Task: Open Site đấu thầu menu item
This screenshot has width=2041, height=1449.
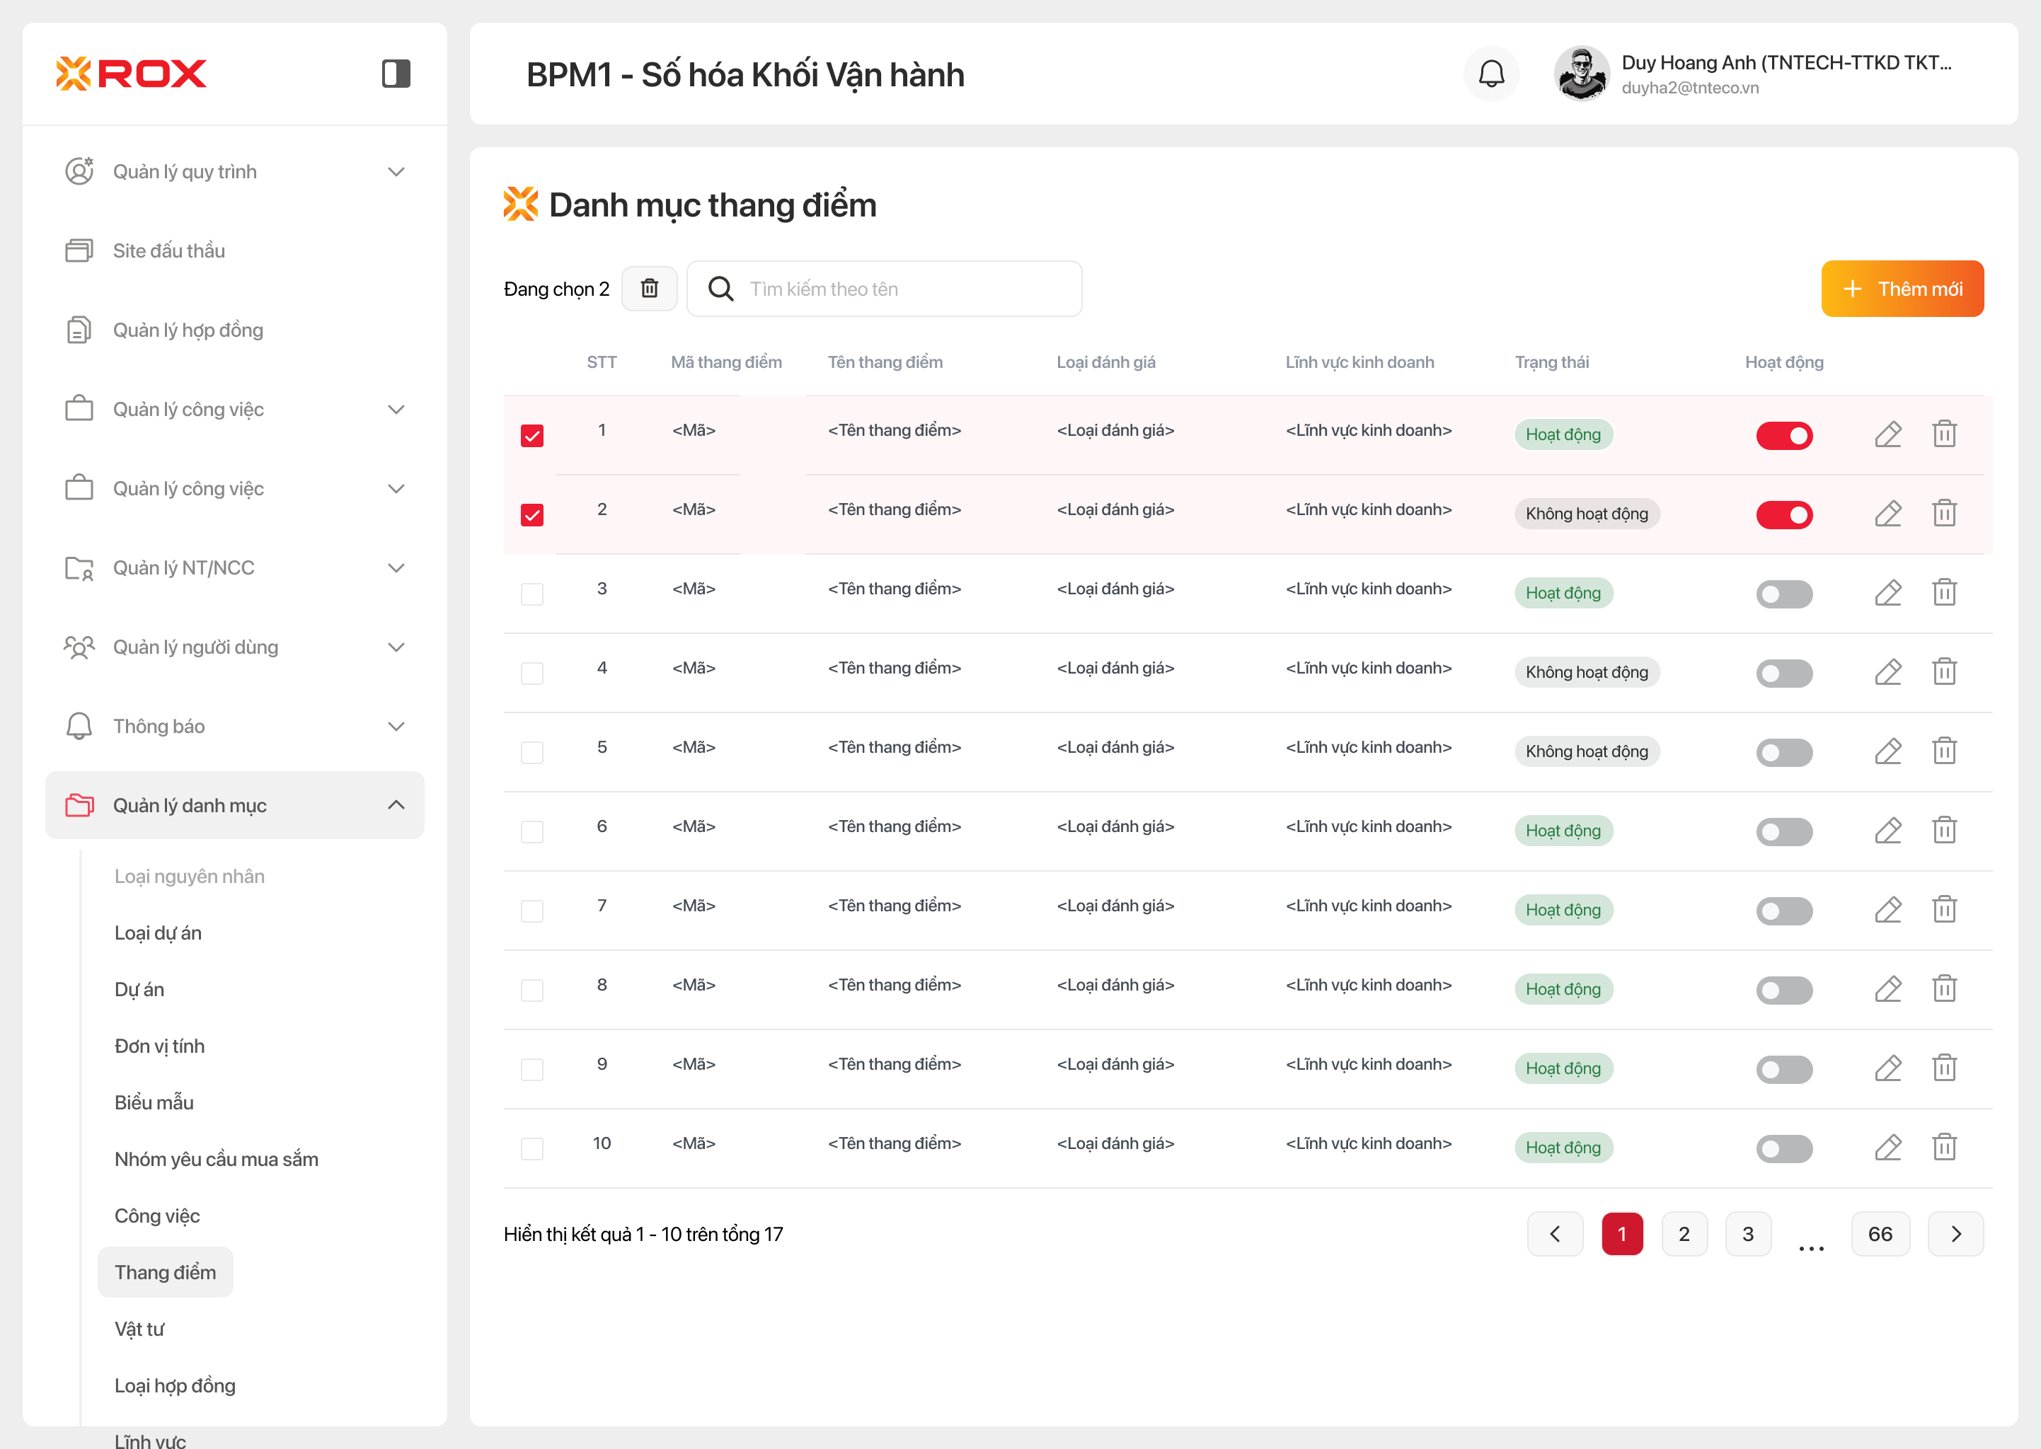Action: (168, 250)
